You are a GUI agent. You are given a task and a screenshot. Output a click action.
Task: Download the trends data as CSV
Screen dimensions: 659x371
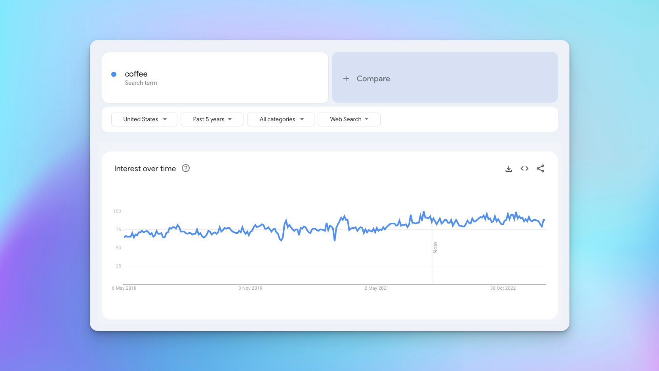coord(509,168)
